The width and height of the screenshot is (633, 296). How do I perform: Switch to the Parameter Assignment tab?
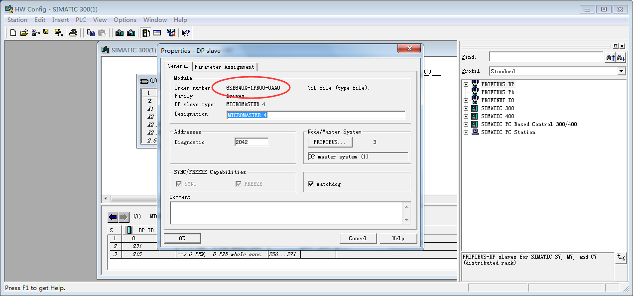tap(225, 67)
